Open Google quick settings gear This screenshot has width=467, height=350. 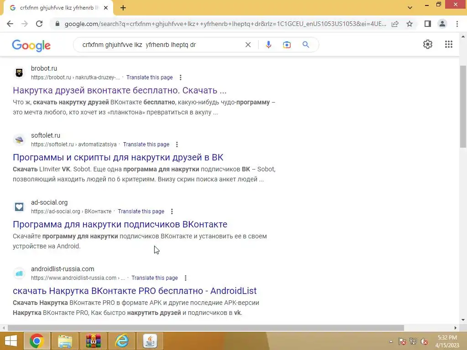point(428,44)
